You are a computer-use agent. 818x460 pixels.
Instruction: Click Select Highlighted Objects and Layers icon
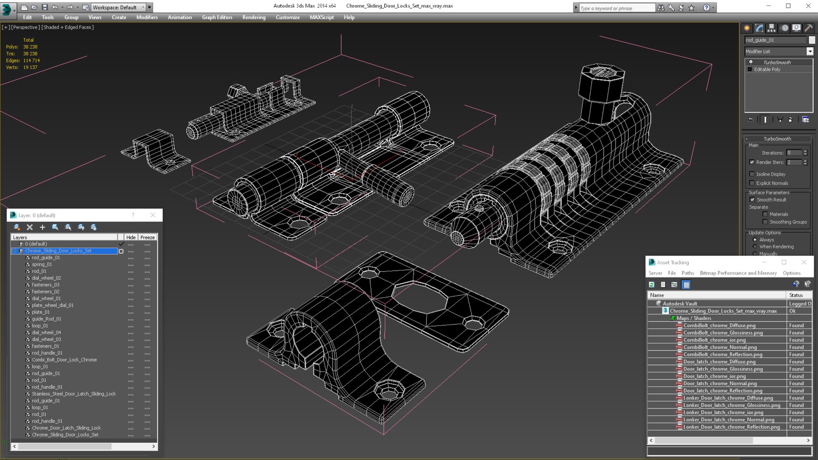coord(55,227)
